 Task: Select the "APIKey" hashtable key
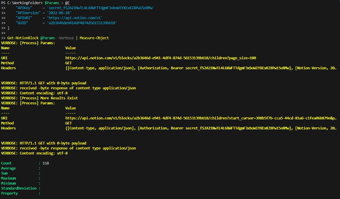click(x=24, y=8)
